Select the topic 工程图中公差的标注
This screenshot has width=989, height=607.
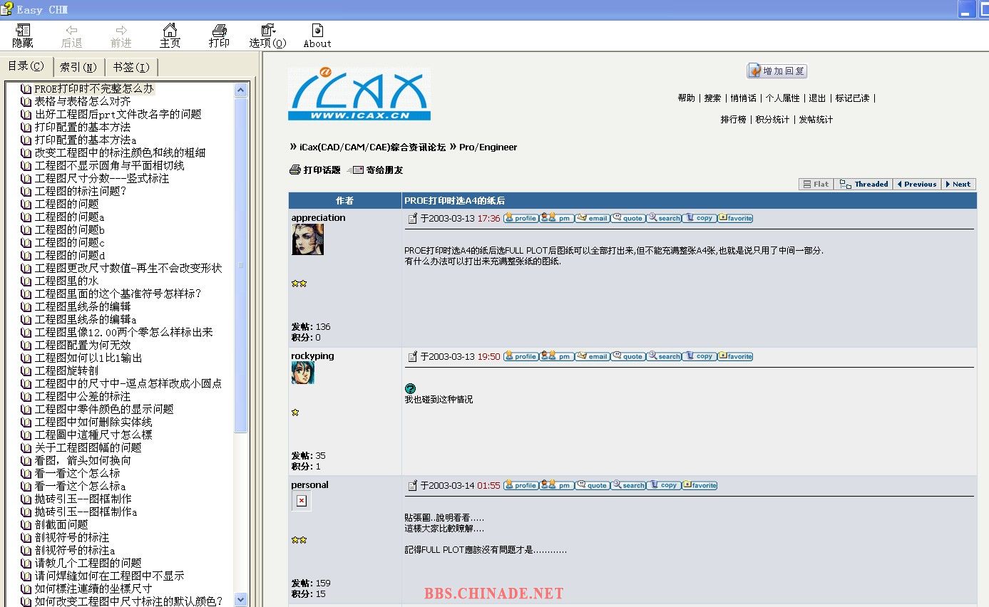click(83, 396)
